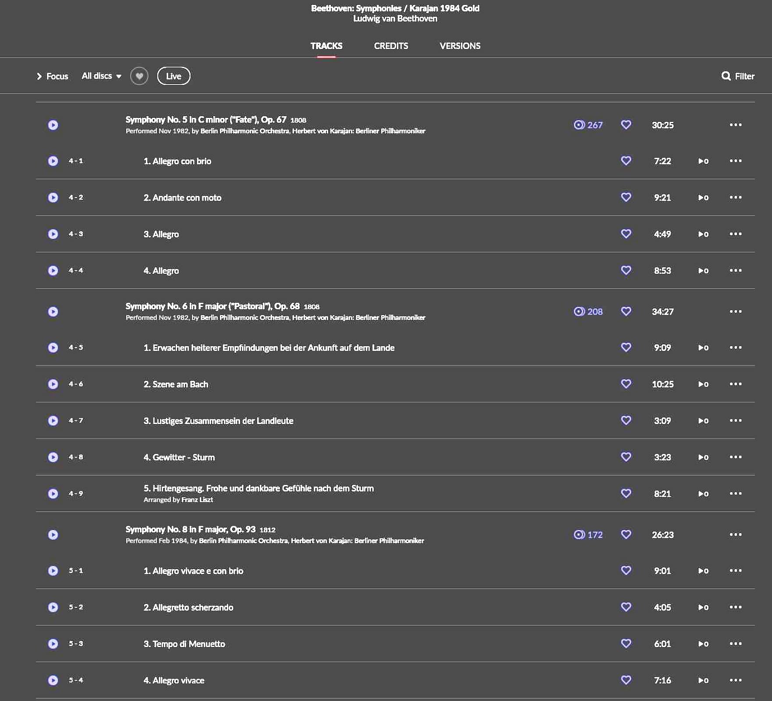
Task: Favorite track 4-1 Allegro con brio
Action: [626, 161]
